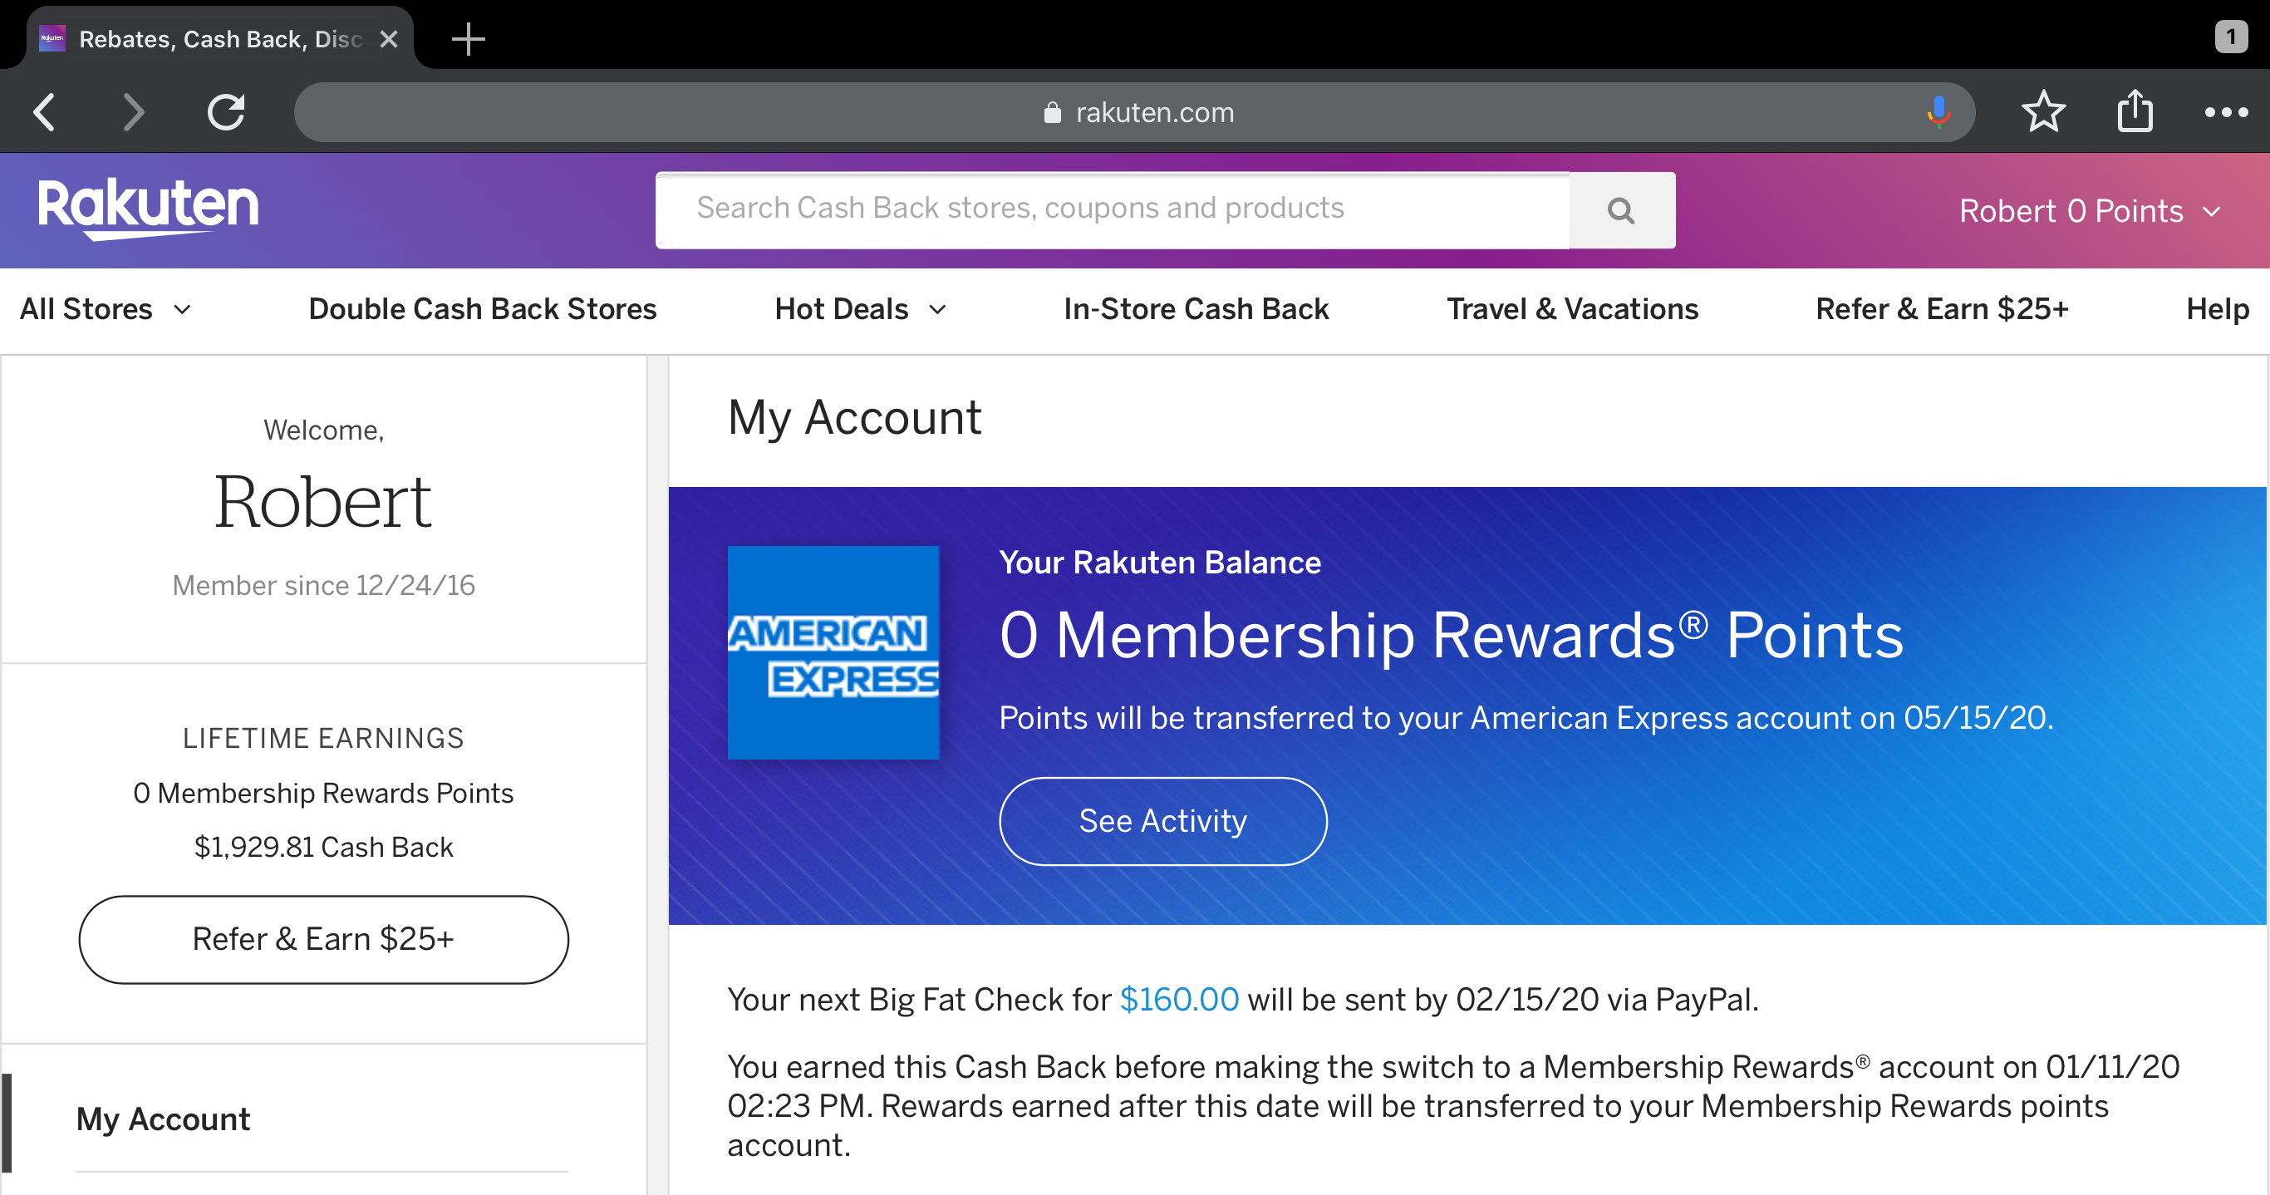Click the Rakuten logo
The image size is (2270, 1195).
(148, 209)
